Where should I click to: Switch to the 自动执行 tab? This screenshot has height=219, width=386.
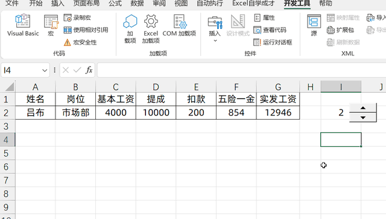click(210, 3)
